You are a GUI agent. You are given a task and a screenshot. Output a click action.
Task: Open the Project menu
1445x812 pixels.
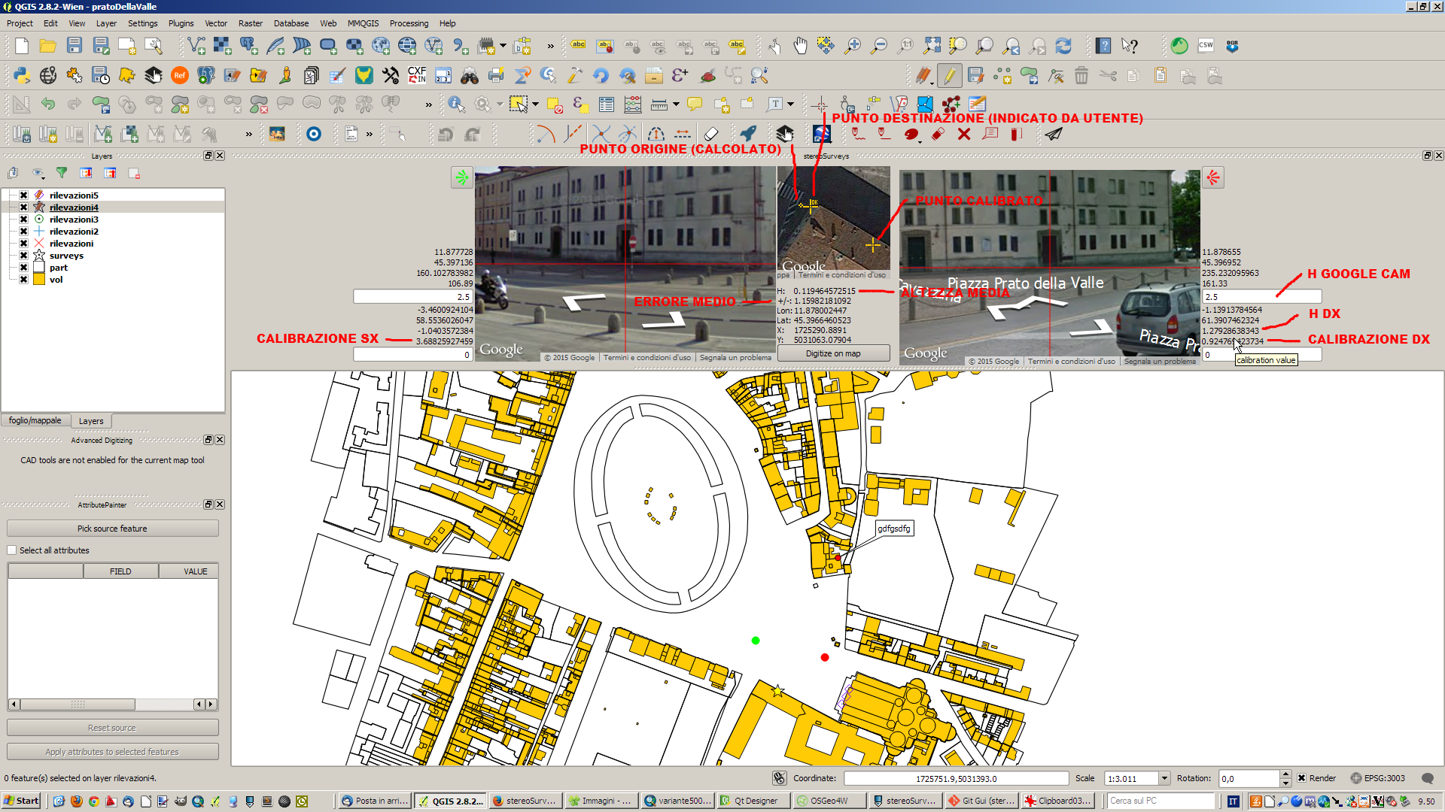20,23
